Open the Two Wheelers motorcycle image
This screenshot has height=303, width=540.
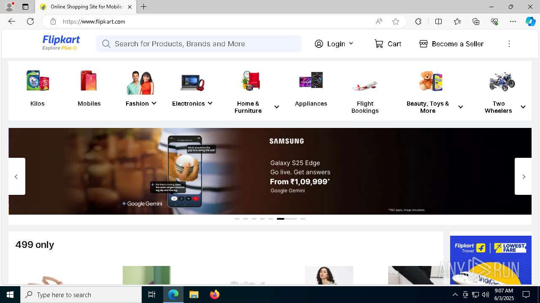[x=502, y=81]
